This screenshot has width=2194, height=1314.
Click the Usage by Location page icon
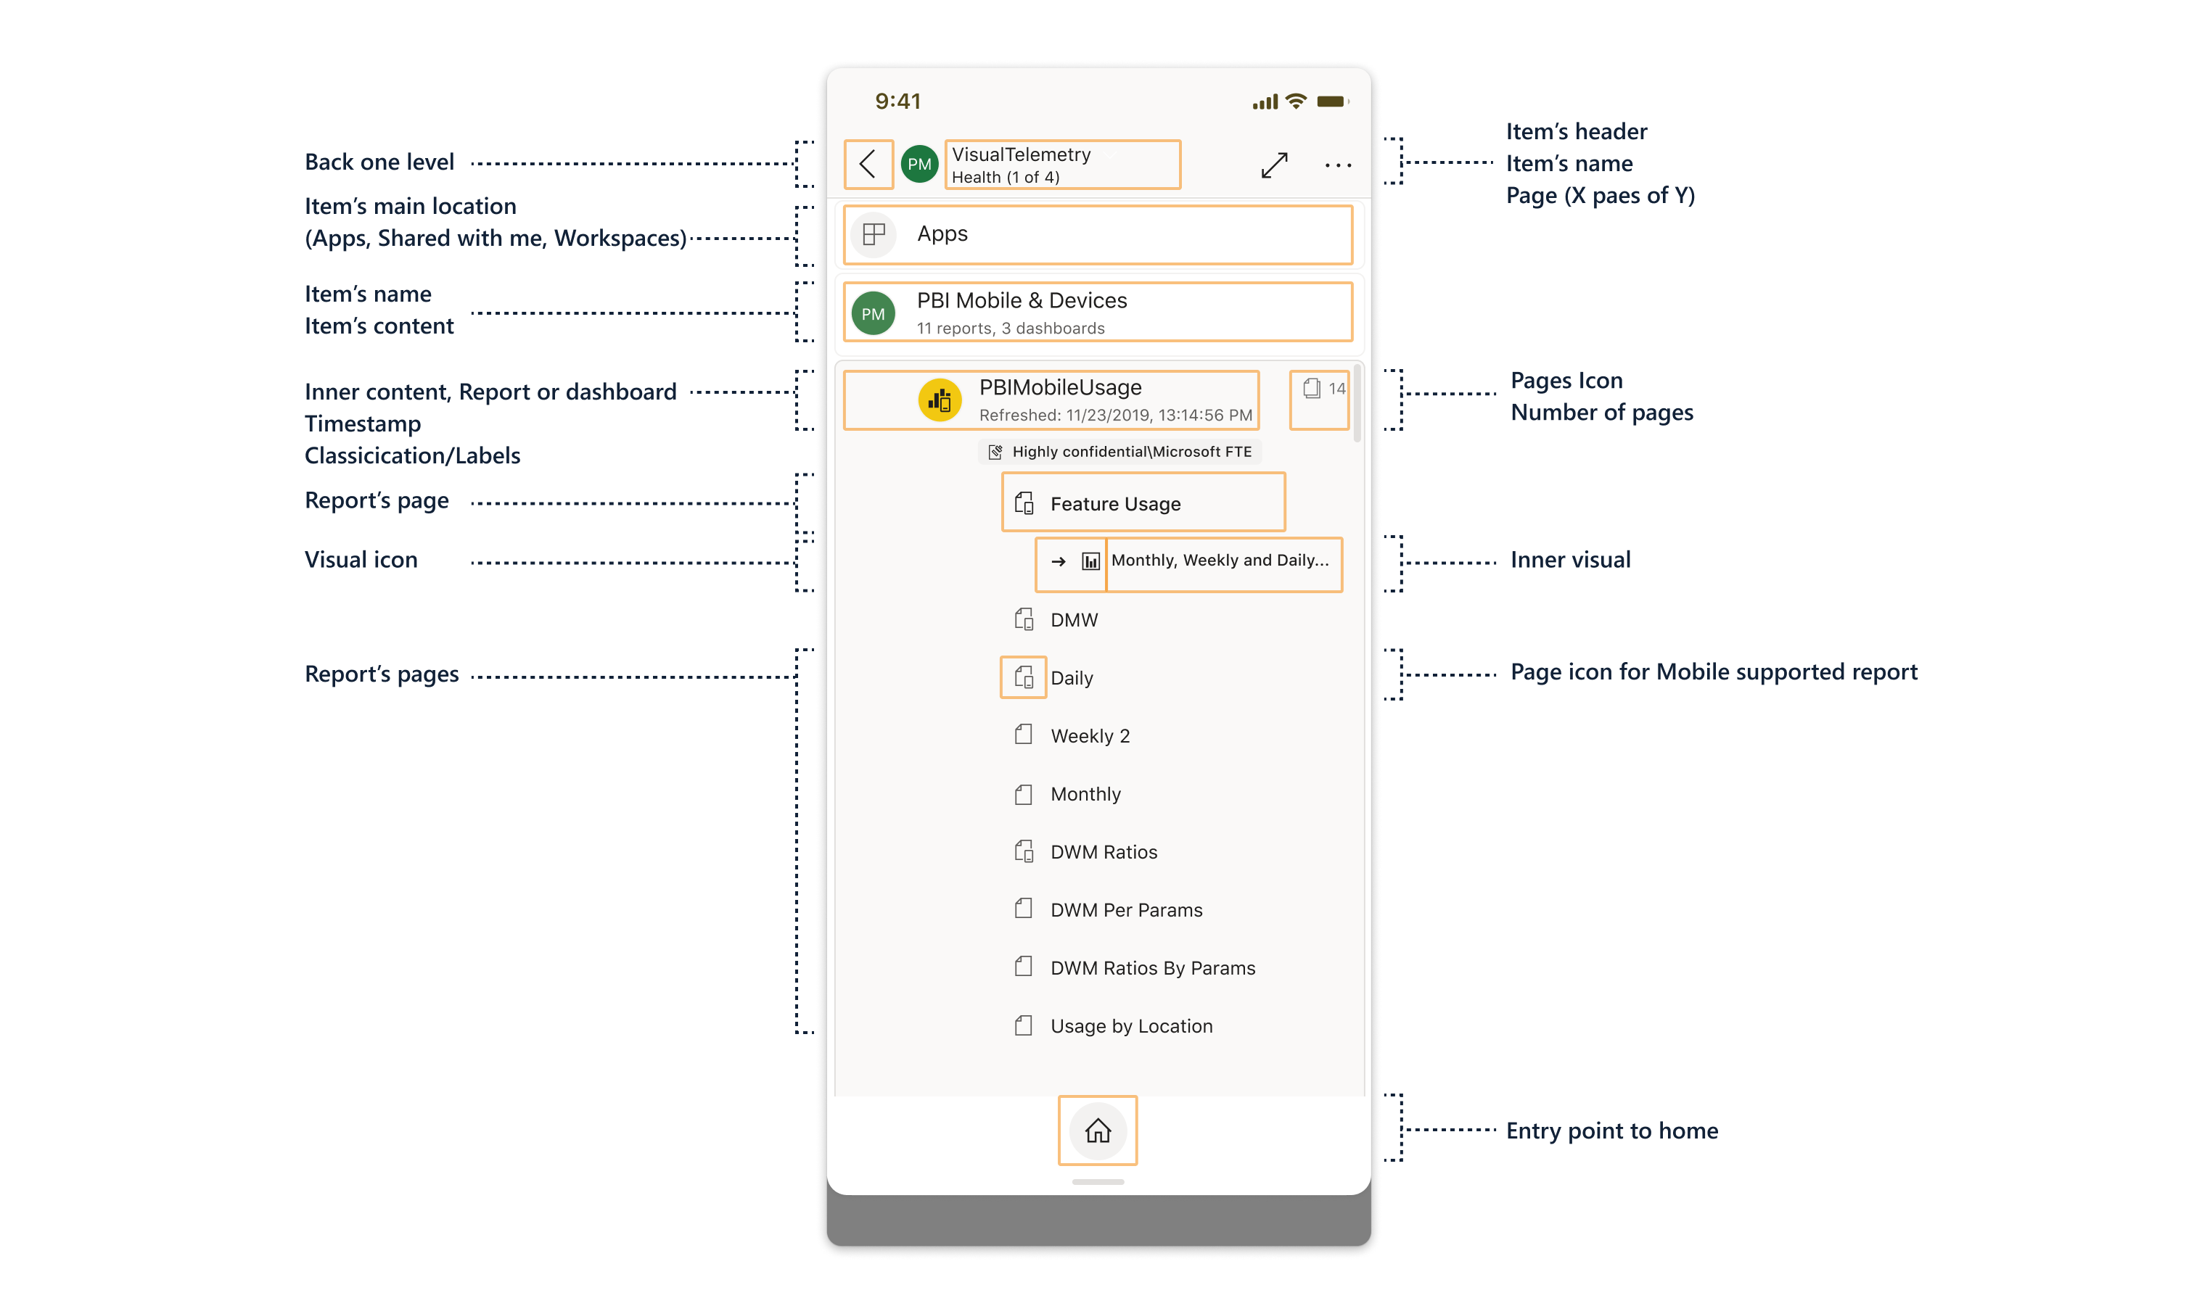point(1024,1026)
